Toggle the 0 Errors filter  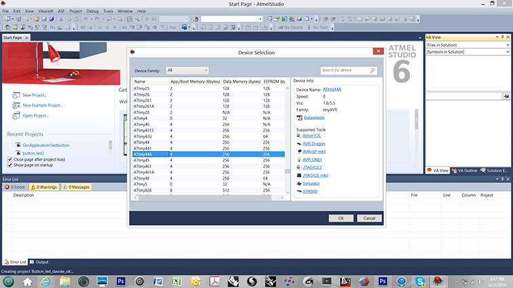click(x=15, y=187)
